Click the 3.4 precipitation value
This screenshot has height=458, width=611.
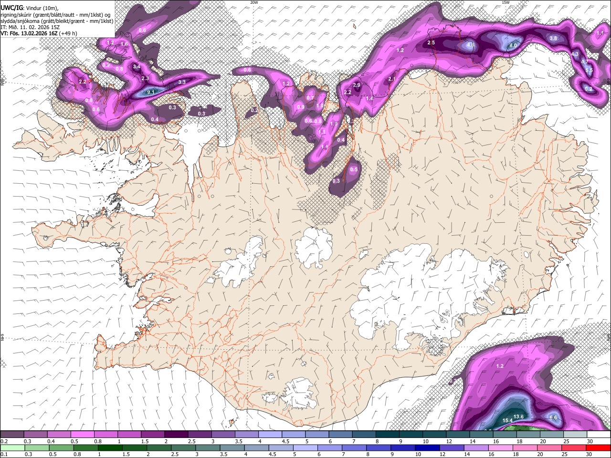[x=137, y=67]
